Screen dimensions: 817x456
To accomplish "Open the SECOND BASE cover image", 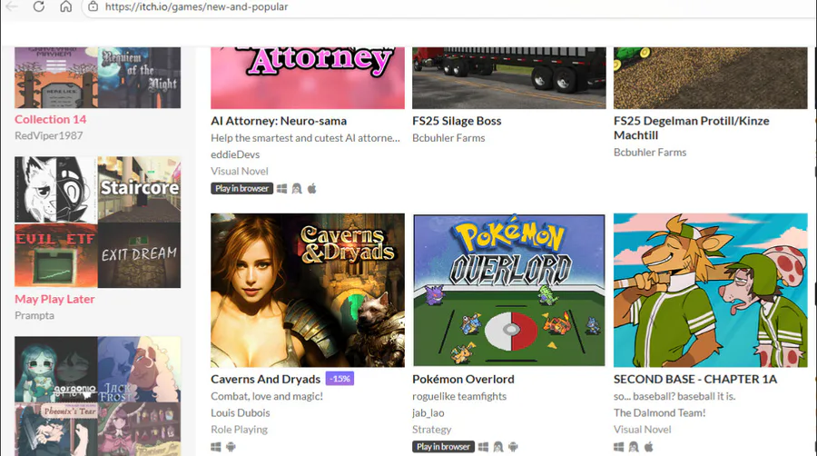I will point(711,291).
